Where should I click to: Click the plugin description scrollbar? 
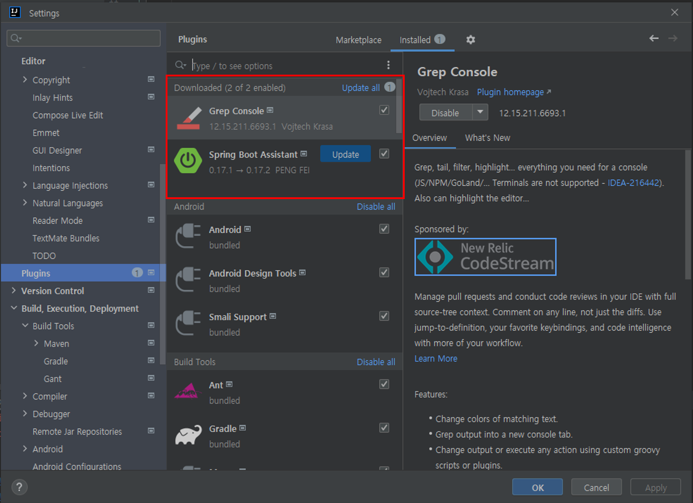(688, 215)
